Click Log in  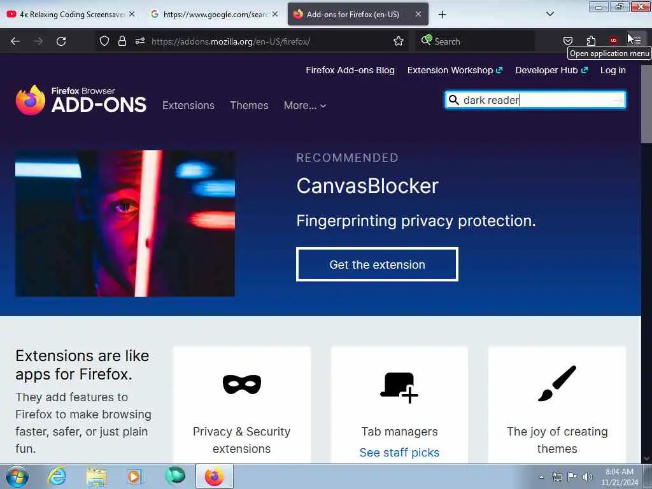click(x=613, y=70)
